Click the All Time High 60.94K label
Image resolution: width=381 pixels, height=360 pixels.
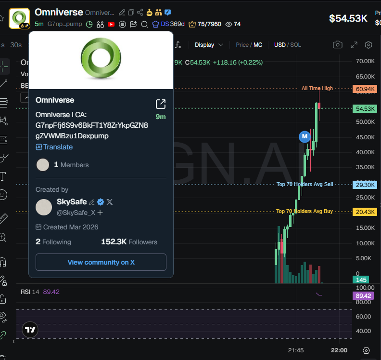(317, 88)
